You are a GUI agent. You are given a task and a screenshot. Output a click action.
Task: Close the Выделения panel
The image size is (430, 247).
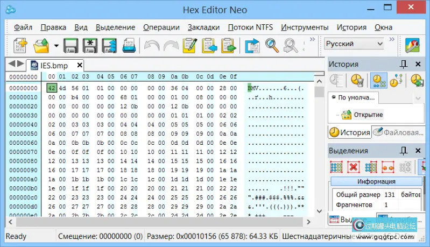(418, 151)
